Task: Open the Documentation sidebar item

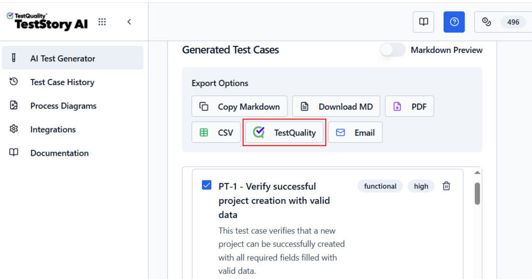Action: point(59,153)
